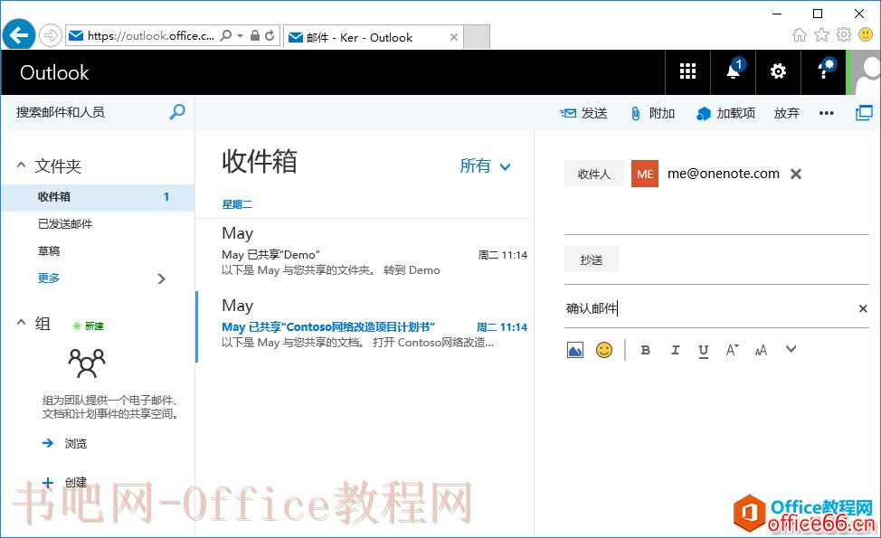The image size is (881, 538).
Task: Discard the draft with 放弃
Action: coord(787,113)
